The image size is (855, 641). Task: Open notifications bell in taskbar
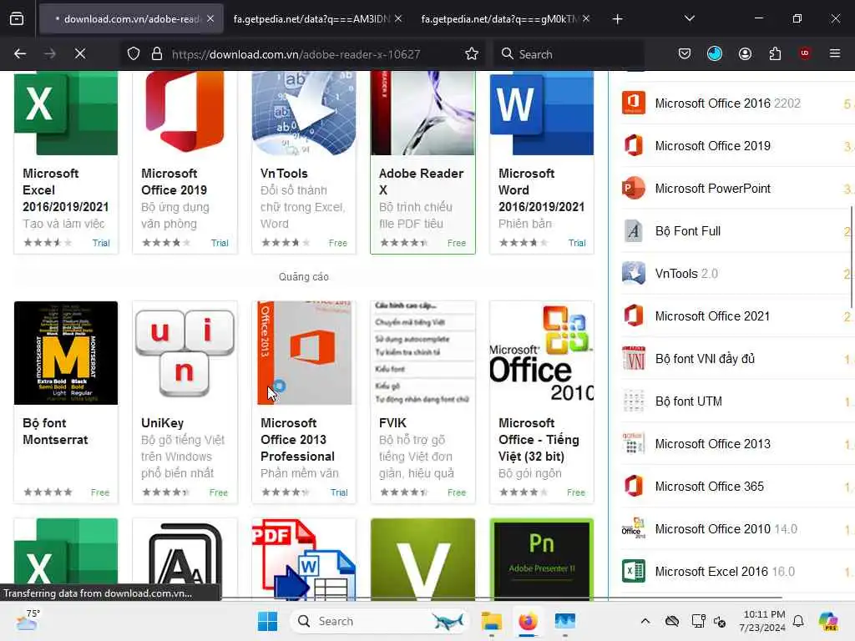pyautogui.click(x=798, y=621)
